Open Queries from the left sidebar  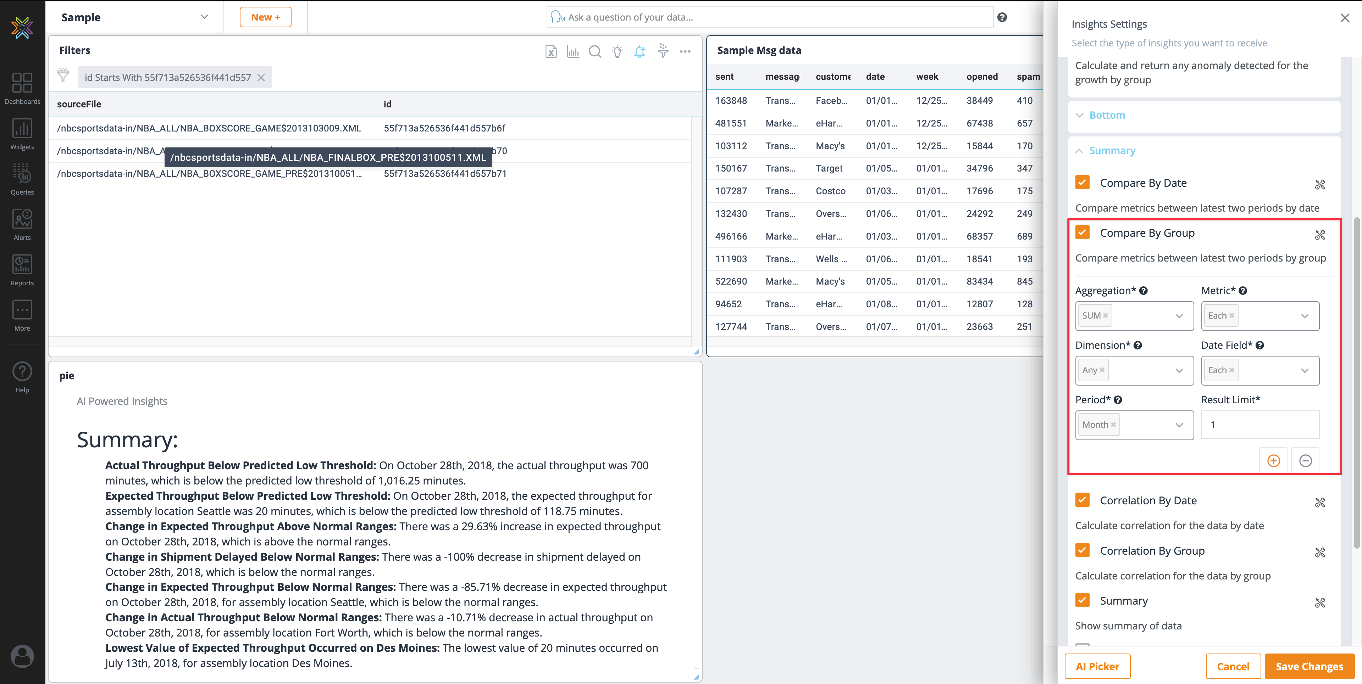pyautogui.click(x=22, y=180)
